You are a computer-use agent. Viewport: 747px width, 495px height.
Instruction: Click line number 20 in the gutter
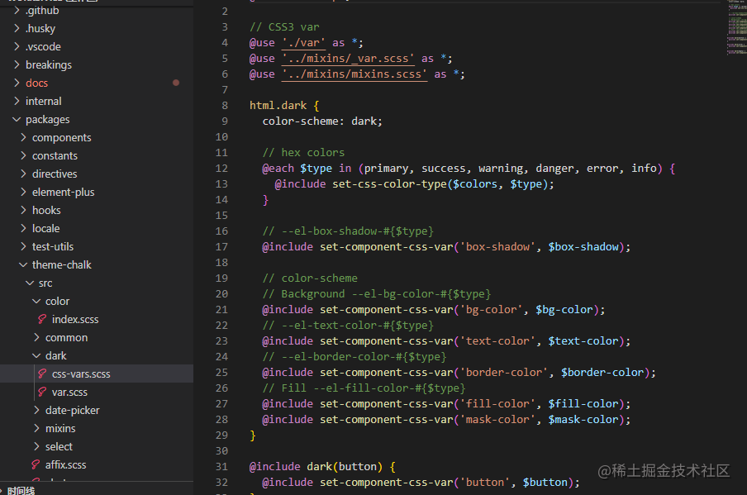tap(221, 293)
